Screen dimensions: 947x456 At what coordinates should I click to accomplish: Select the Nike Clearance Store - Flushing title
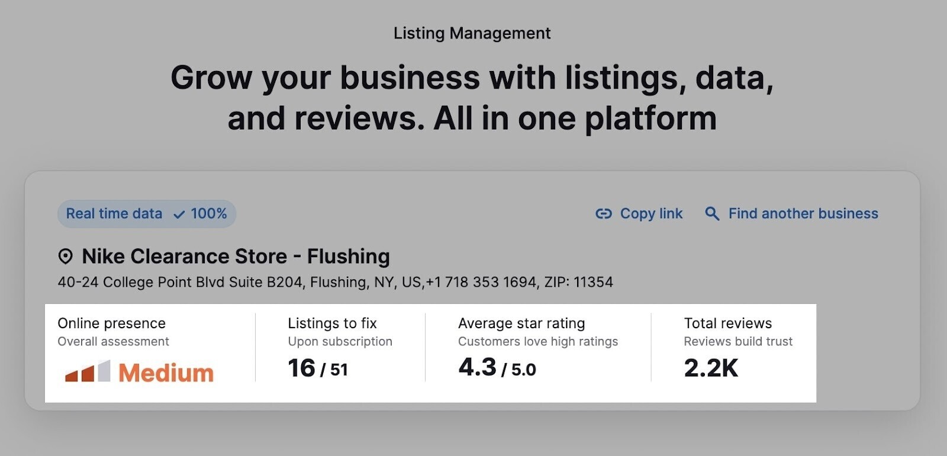(x=236, y=257)
